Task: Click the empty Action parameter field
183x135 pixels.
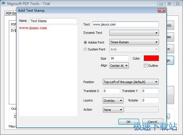Action: pyautogui.click(x=141, y=109)
